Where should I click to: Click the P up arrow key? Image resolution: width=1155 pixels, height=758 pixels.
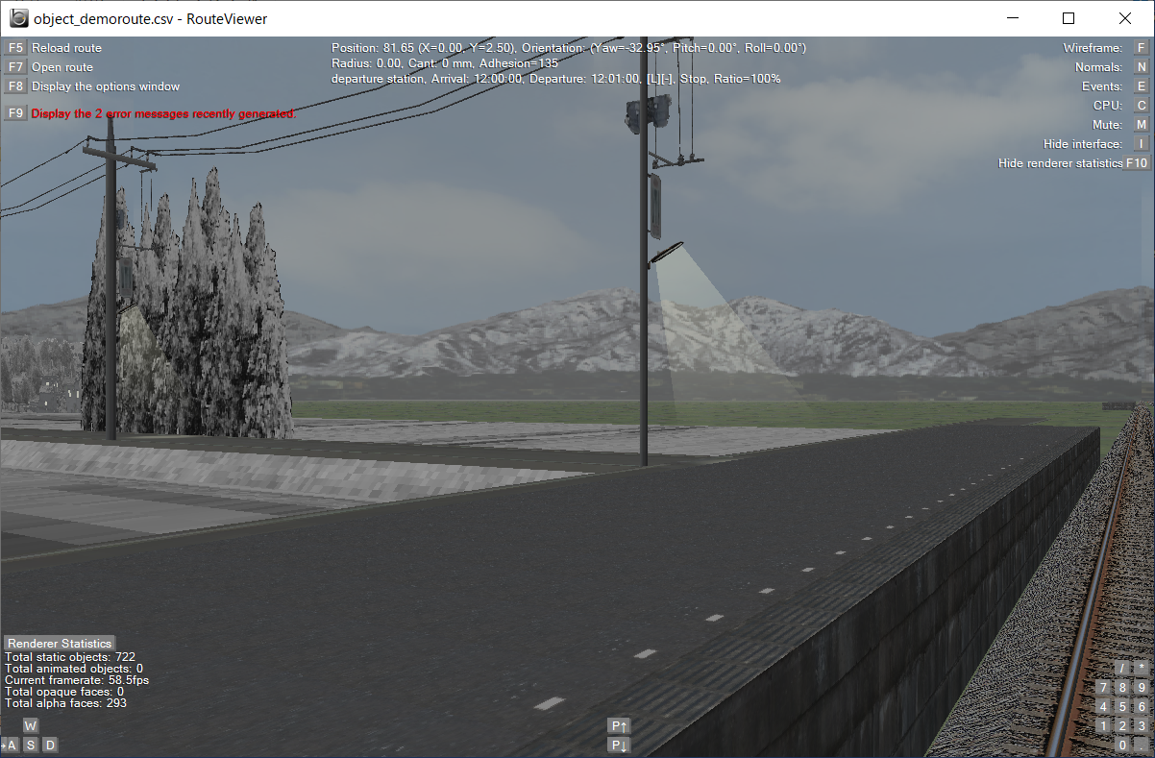619,725
